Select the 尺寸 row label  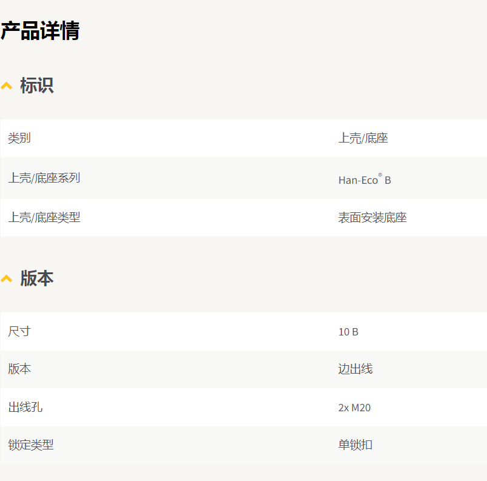pos(19,332)
